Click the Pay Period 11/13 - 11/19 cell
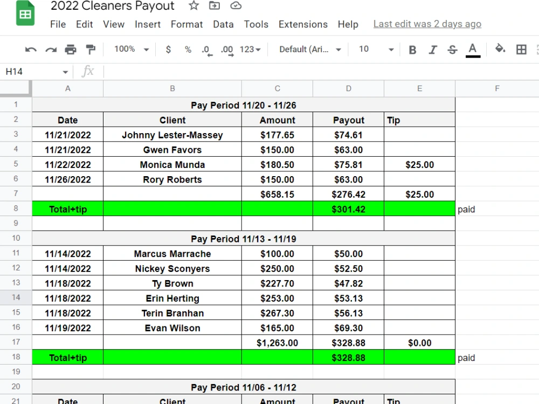Image resolution: width=539 pixels, height=404 pixels. [244, 239]
